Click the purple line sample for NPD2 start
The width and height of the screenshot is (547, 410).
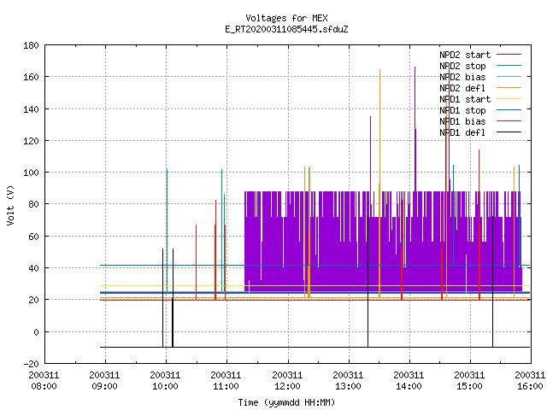pyautogui.click(x=509, y=55)
